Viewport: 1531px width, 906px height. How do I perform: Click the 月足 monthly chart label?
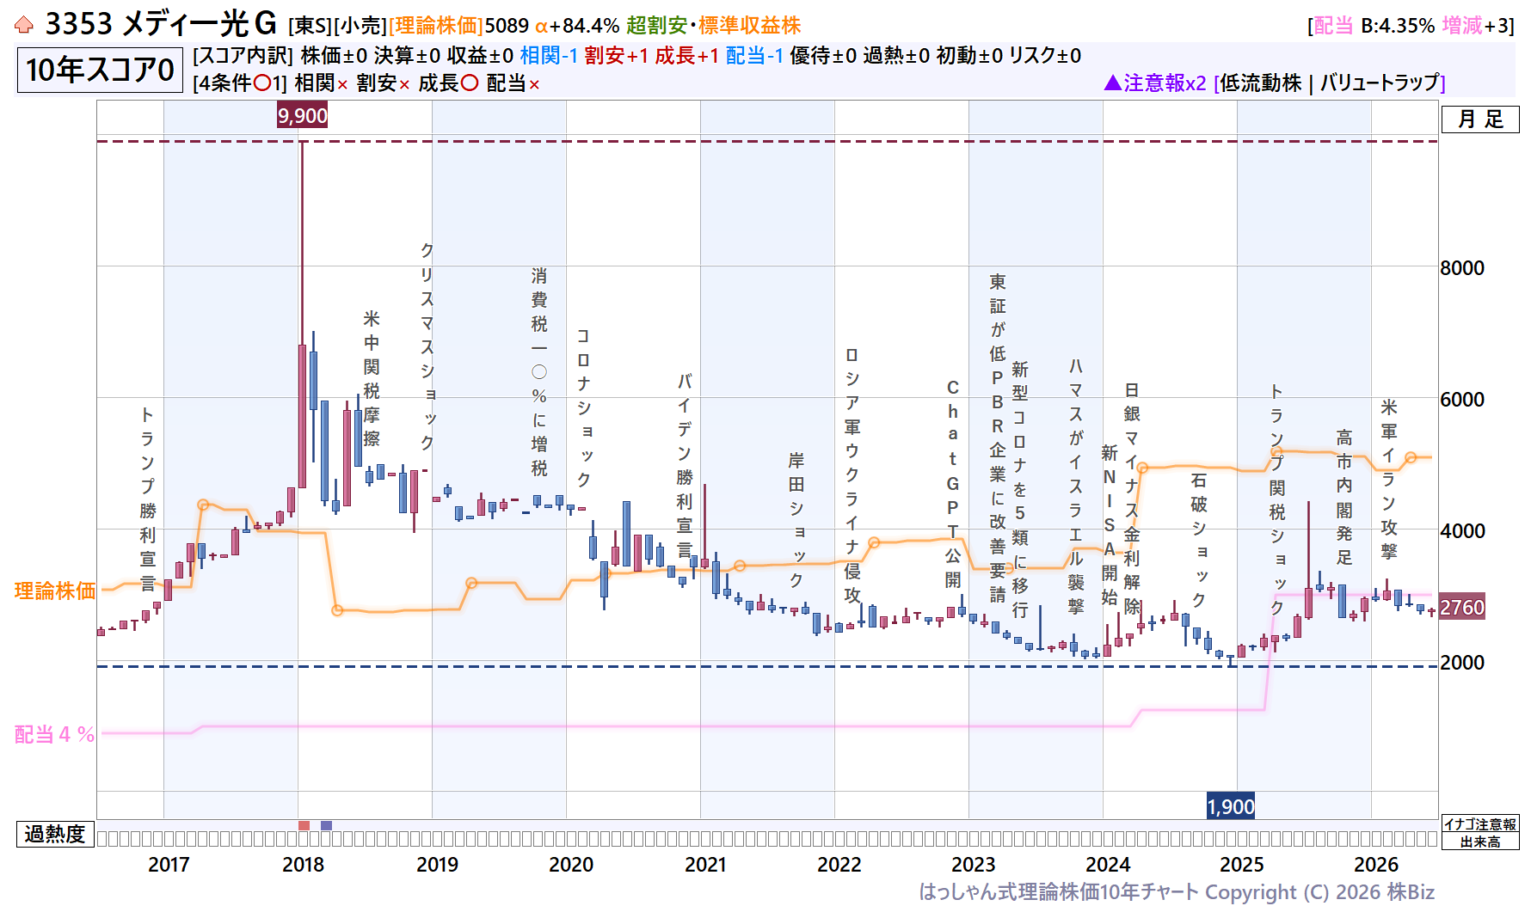point(1480,119)
